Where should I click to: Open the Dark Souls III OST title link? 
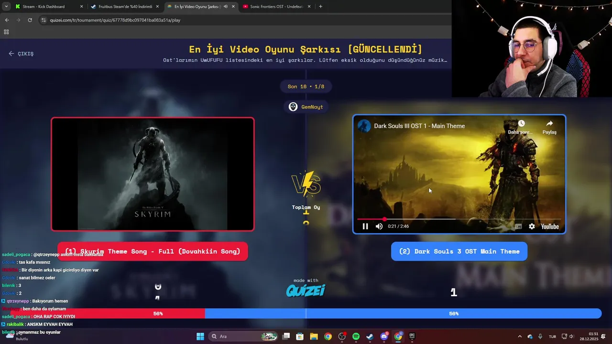point(419,126)
